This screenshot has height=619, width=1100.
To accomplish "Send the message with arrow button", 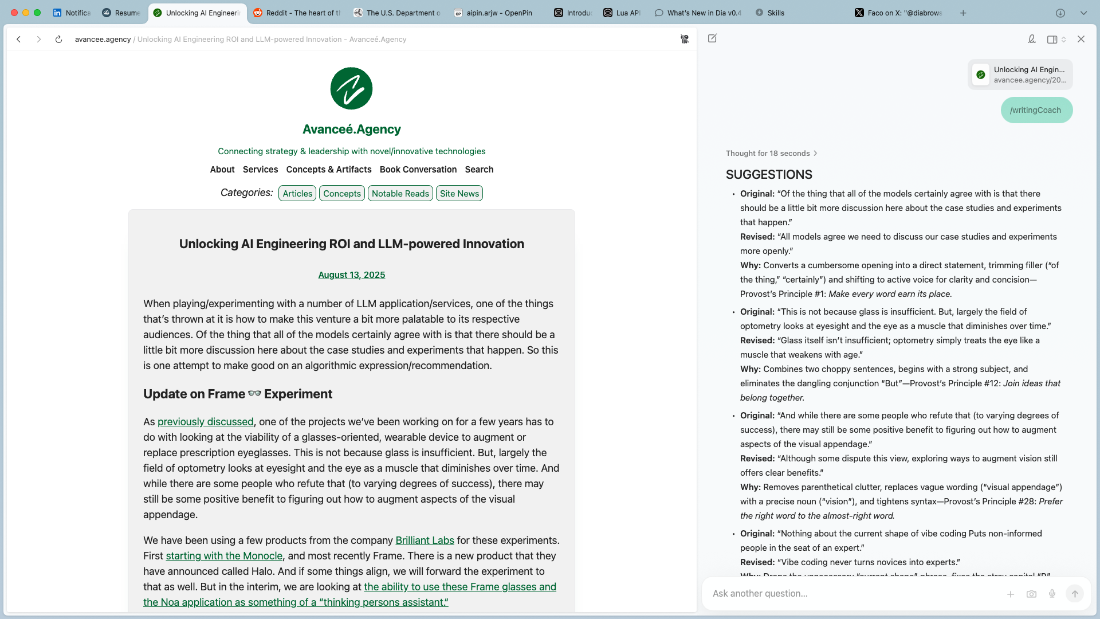I will (x=1075, y=594).
